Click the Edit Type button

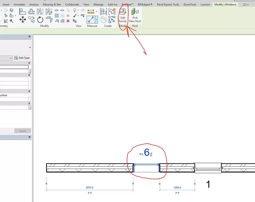click(21, 58)
